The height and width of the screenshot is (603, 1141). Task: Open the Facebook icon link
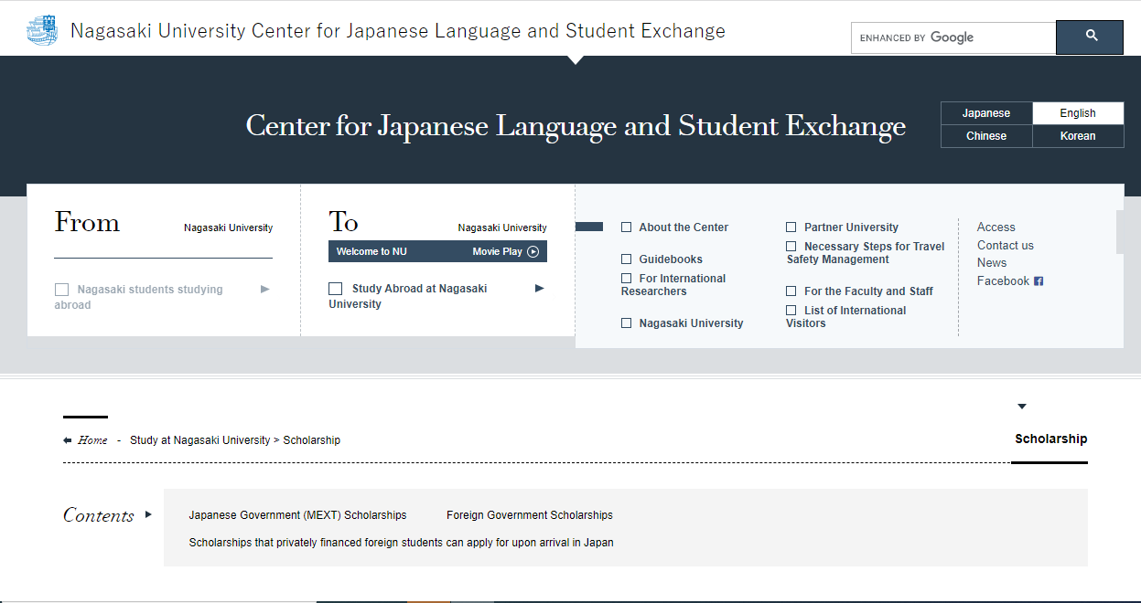[1039, 281]
